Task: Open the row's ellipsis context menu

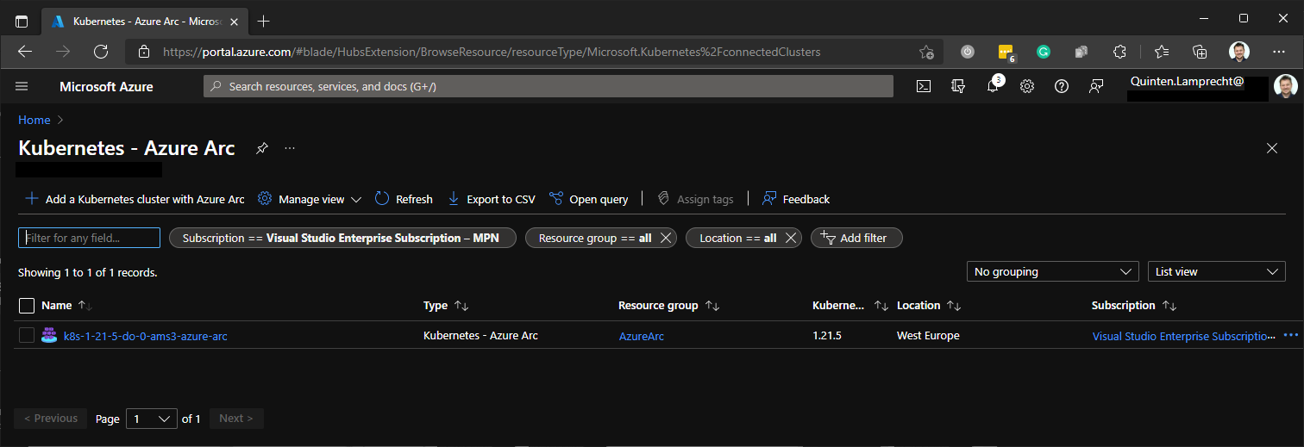Action: pos(1291,336)
